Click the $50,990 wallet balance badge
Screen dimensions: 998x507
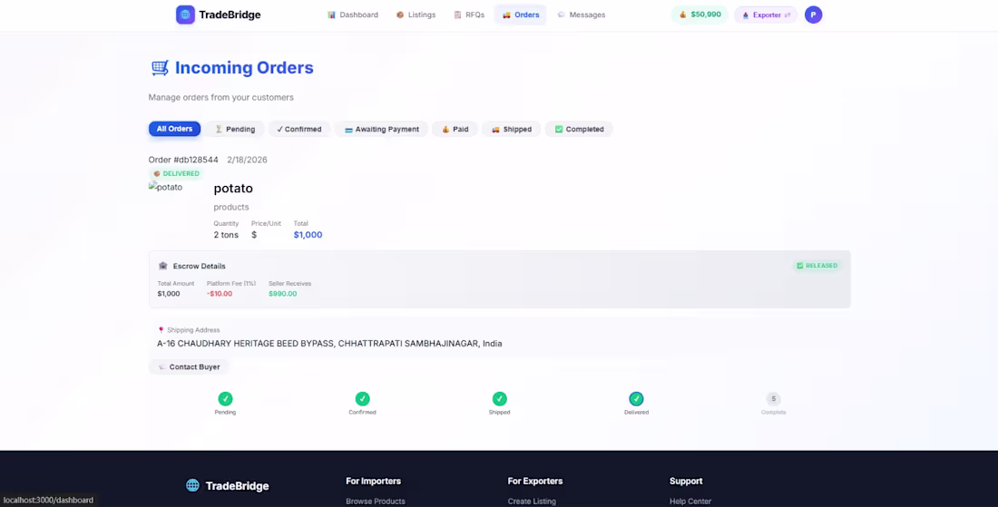700,15
